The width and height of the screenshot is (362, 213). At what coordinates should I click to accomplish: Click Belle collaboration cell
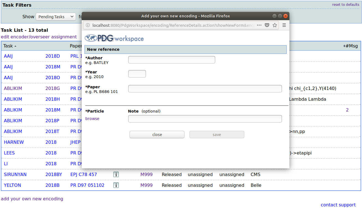tap(256, 185)
